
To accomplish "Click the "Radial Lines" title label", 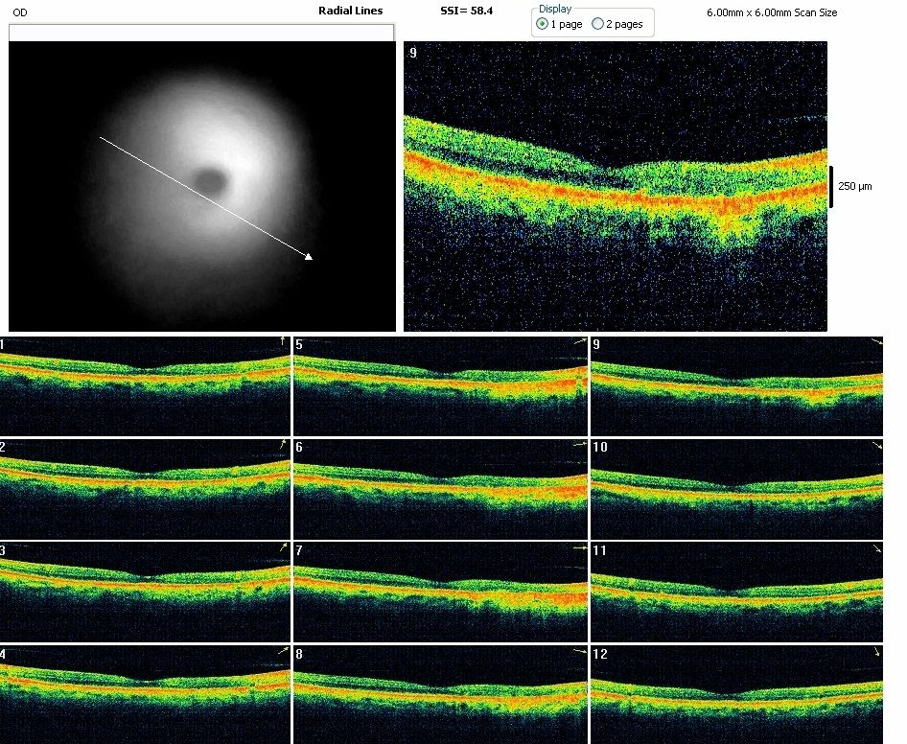I will coord(350,11).
